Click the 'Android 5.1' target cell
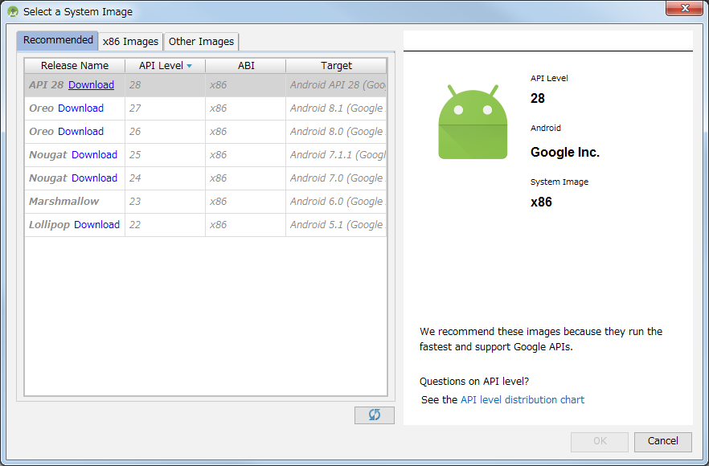The width and height of the screenshot is (709, 466). tap(336, 225)
